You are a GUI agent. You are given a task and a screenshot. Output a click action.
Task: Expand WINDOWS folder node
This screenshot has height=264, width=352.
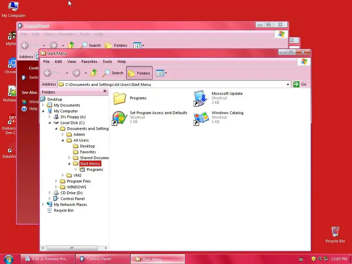click(x=56, y=187)
